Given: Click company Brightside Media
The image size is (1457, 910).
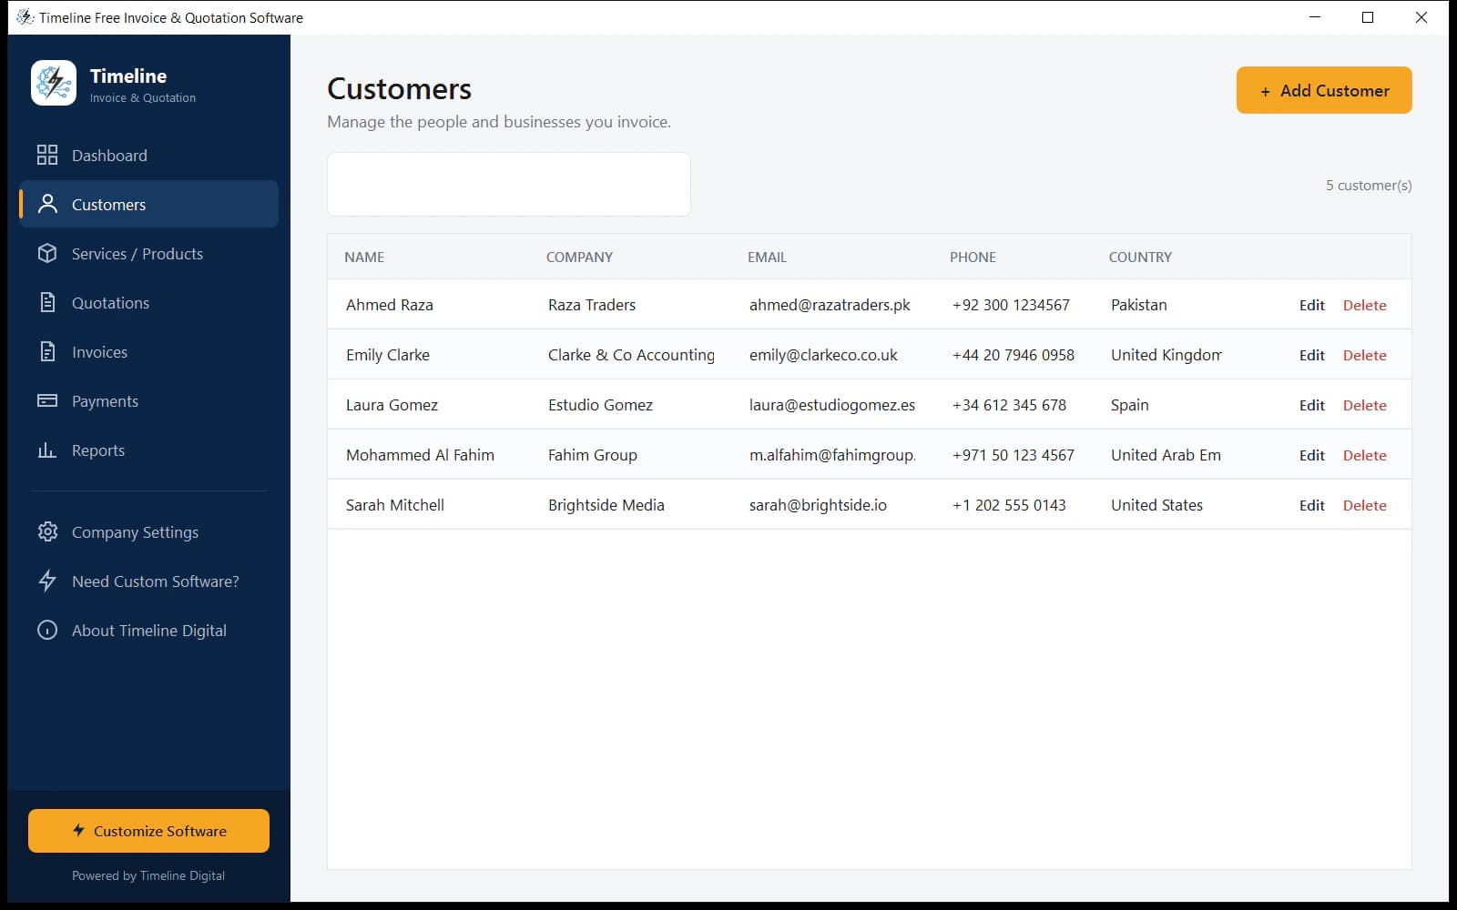Looking at the screenshot, I should tap(606, 505).
